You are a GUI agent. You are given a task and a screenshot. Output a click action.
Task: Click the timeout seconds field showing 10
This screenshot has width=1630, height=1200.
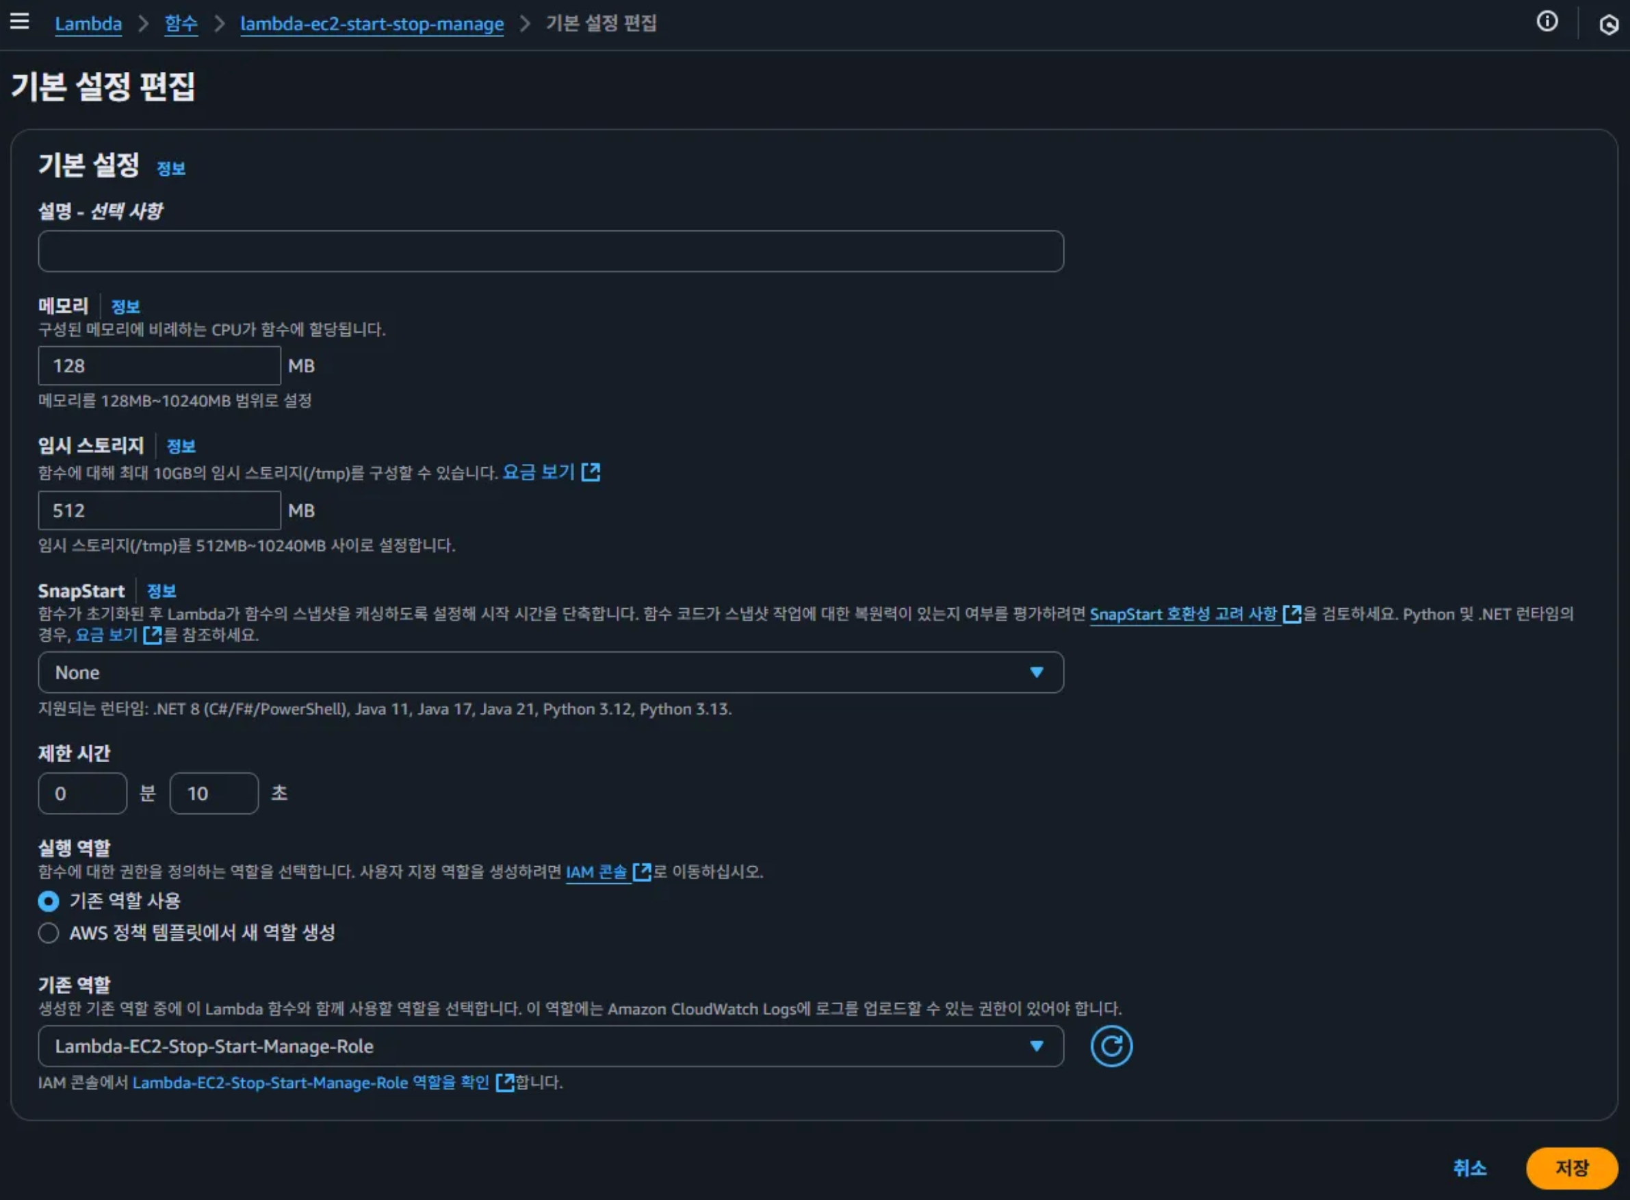pos(214,793)
